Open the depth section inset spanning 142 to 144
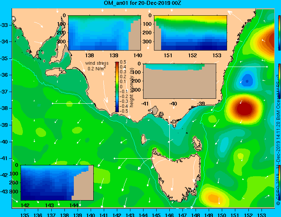Viewport: 281px width, 217px height. 57,183
